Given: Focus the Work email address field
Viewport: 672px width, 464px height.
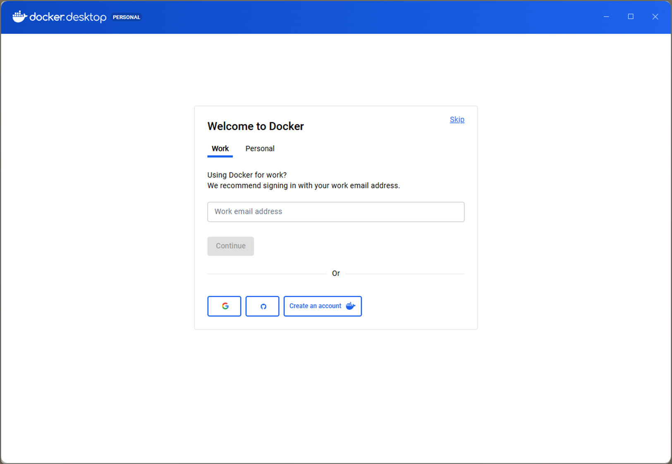Looking at the screenshot, I should (x=336, y=212).
